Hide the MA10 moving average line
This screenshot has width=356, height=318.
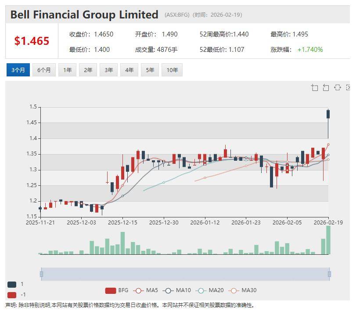pyautogui.click(x=178, y=290)
